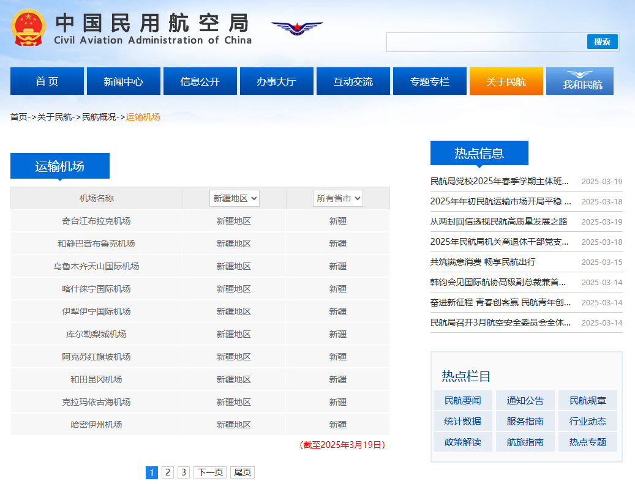
Task: Go to 信息公开 menu item
Action: [x=200, y=81]
